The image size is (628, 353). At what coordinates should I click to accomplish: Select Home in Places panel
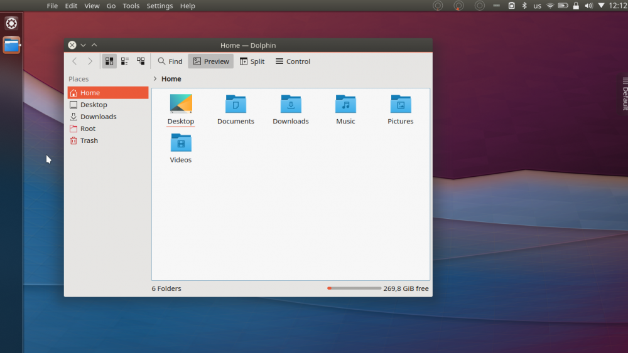[108, 93]
